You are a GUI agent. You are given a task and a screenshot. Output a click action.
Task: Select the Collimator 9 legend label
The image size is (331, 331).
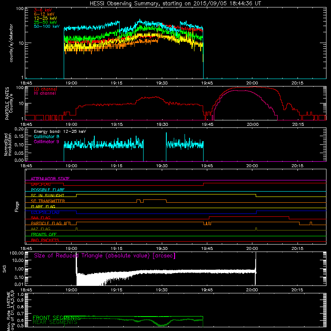[47, 142]
